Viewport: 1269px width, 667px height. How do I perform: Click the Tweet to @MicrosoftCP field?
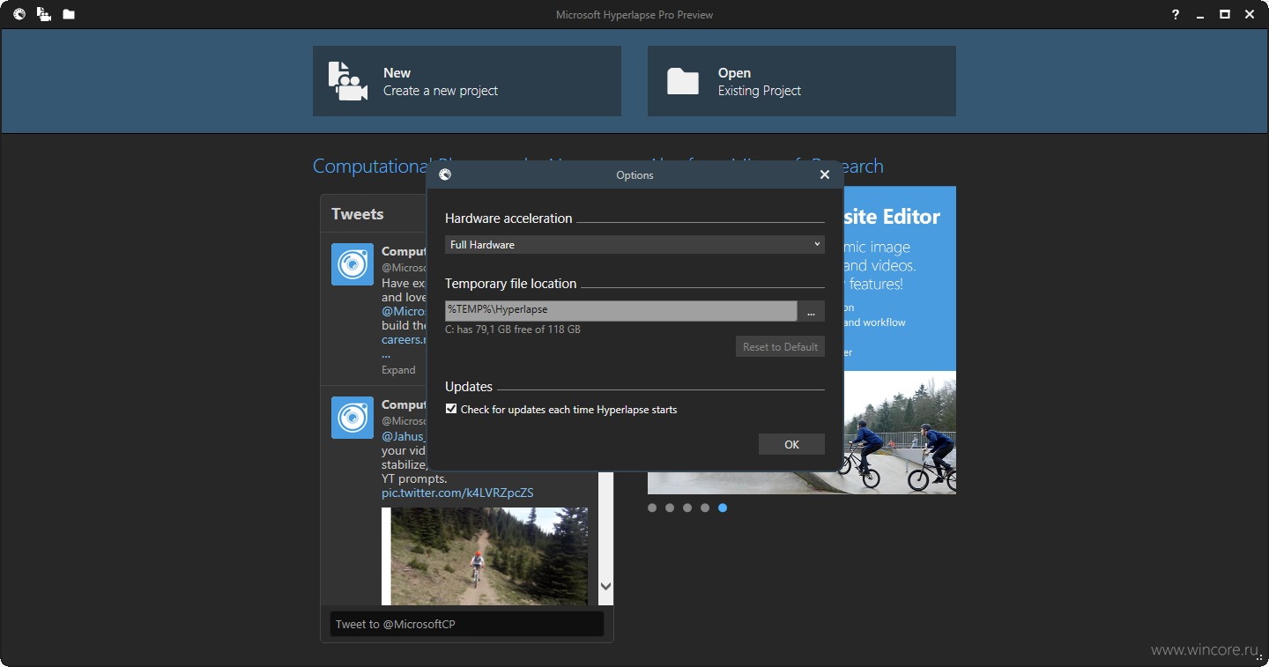point(467,624)
